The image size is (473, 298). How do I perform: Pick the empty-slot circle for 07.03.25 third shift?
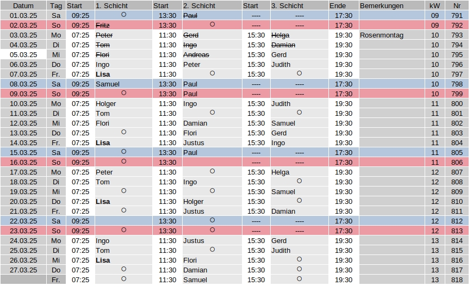(x=299, y=73)
